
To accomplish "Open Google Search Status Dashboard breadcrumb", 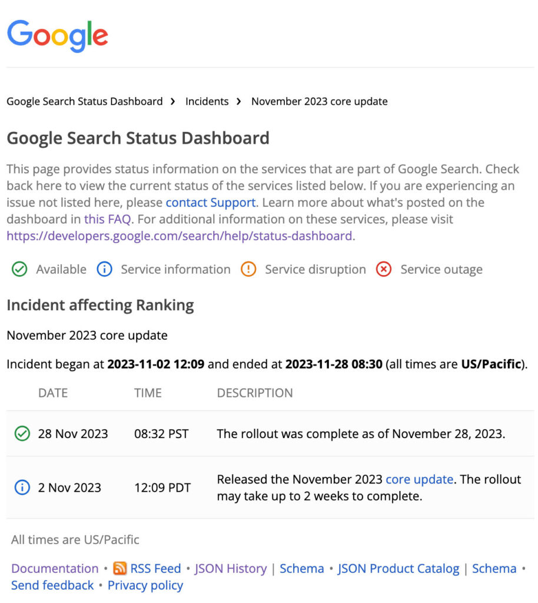I will click(x=85, y=101).
